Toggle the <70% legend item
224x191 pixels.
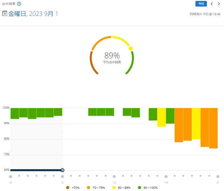(73, 188)
